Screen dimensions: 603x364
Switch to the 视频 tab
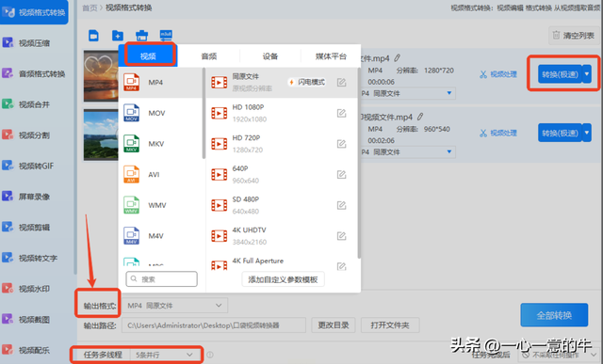click(148, 56)
